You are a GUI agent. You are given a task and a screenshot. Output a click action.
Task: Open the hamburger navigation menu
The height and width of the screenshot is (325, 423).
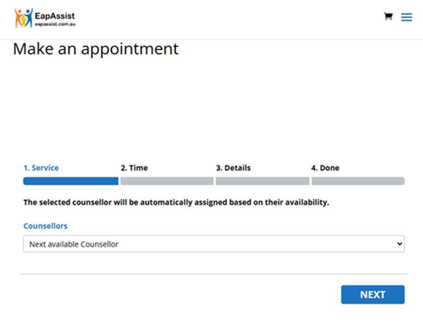406,17
